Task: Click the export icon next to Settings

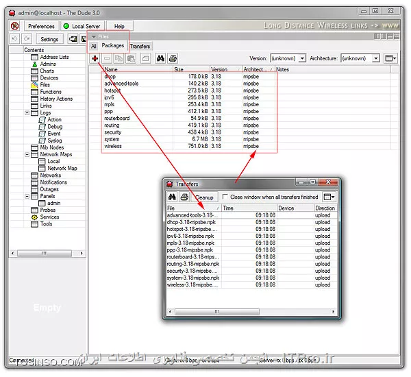Action: click(73, 39)
